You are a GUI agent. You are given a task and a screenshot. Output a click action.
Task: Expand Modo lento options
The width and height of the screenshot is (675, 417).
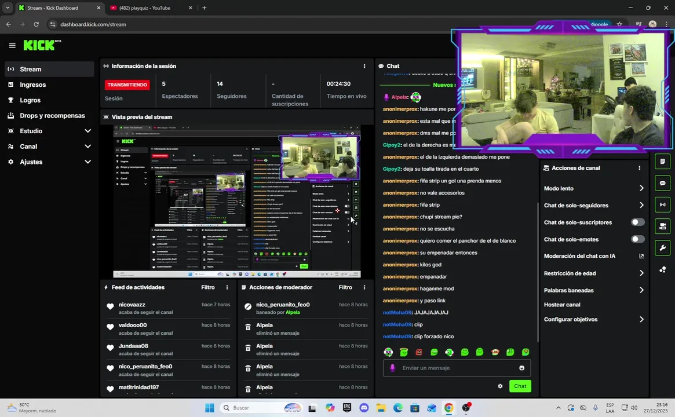click(x=594, y=188)
